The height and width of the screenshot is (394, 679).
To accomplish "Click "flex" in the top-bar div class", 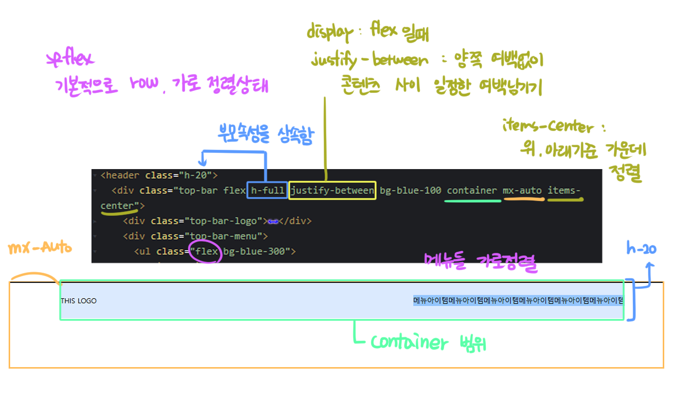I will (234, 191).
